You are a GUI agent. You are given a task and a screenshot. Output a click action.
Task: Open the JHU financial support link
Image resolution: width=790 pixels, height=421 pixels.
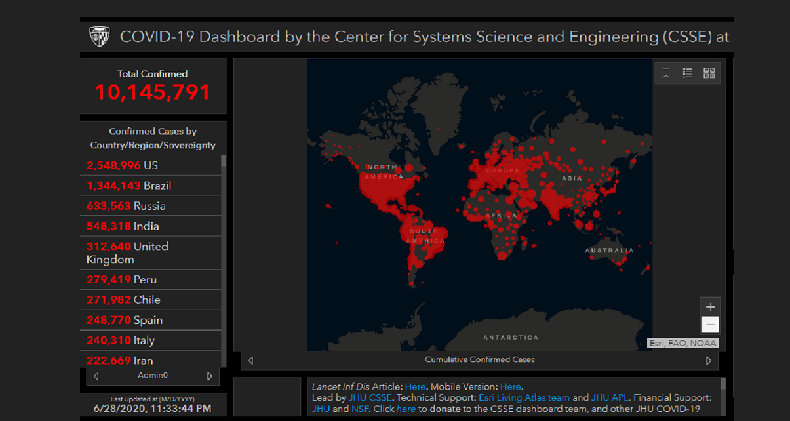tap(321, 409)
